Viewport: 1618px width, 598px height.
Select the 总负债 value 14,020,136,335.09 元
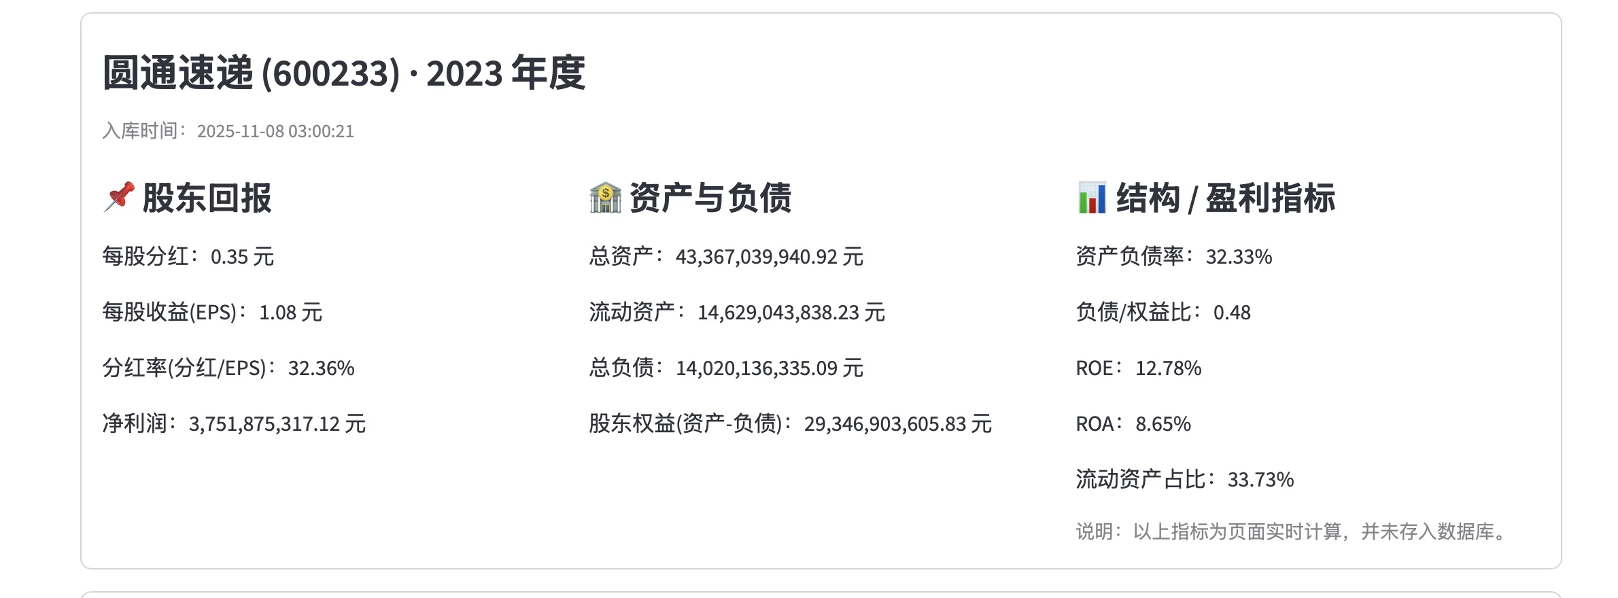770,368
